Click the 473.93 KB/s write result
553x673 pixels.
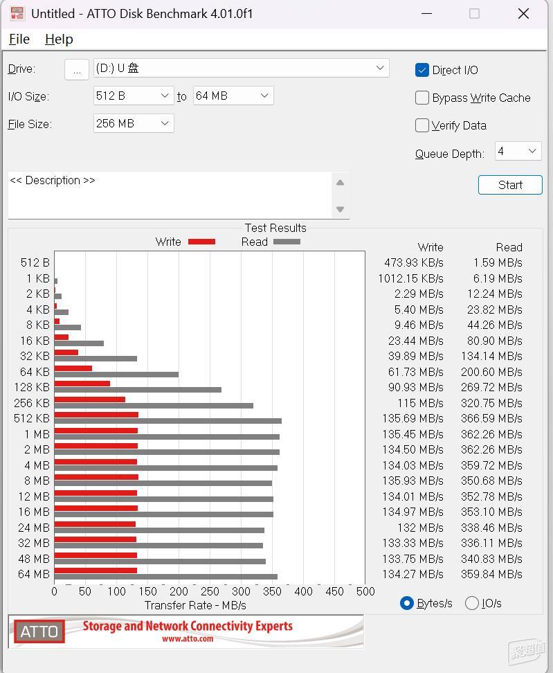[x=414, y=262]
